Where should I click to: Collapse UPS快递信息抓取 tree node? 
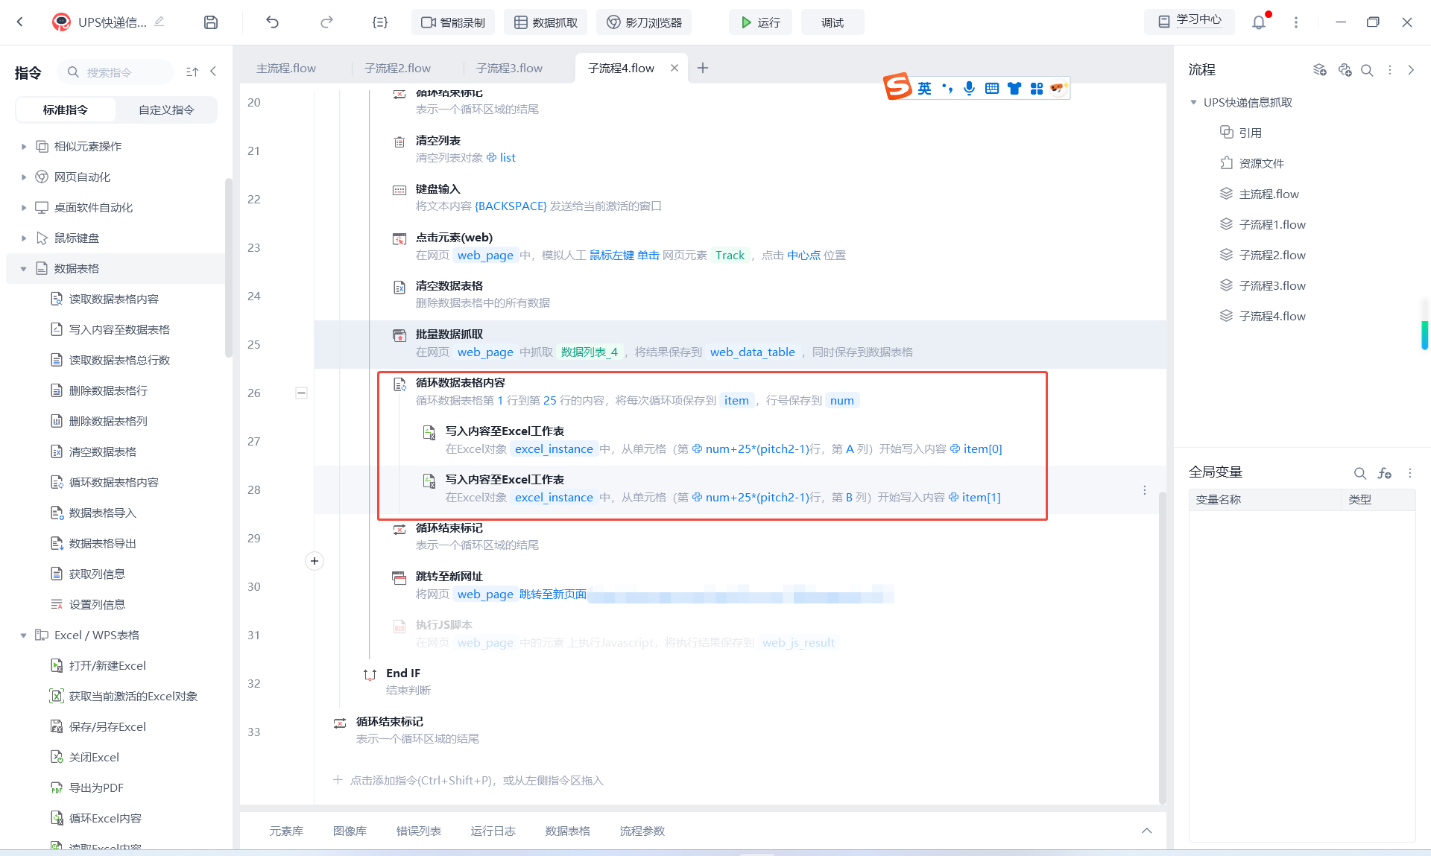click(1193, 102)
